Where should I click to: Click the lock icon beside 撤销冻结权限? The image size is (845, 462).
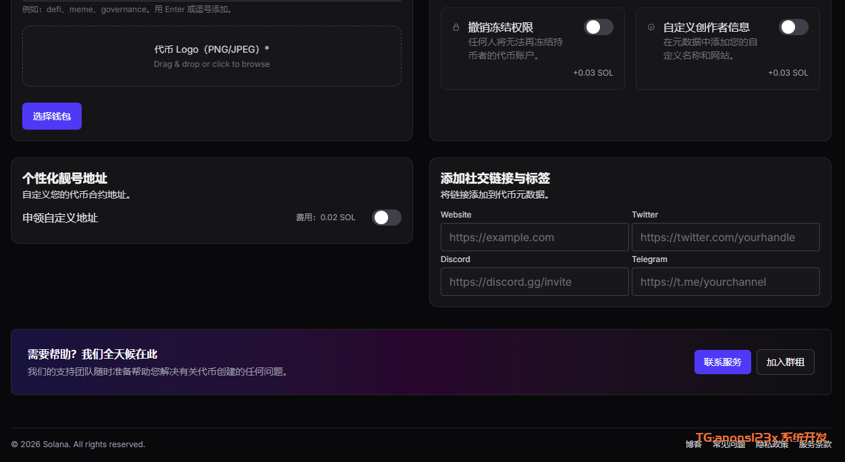pos(456,28)
